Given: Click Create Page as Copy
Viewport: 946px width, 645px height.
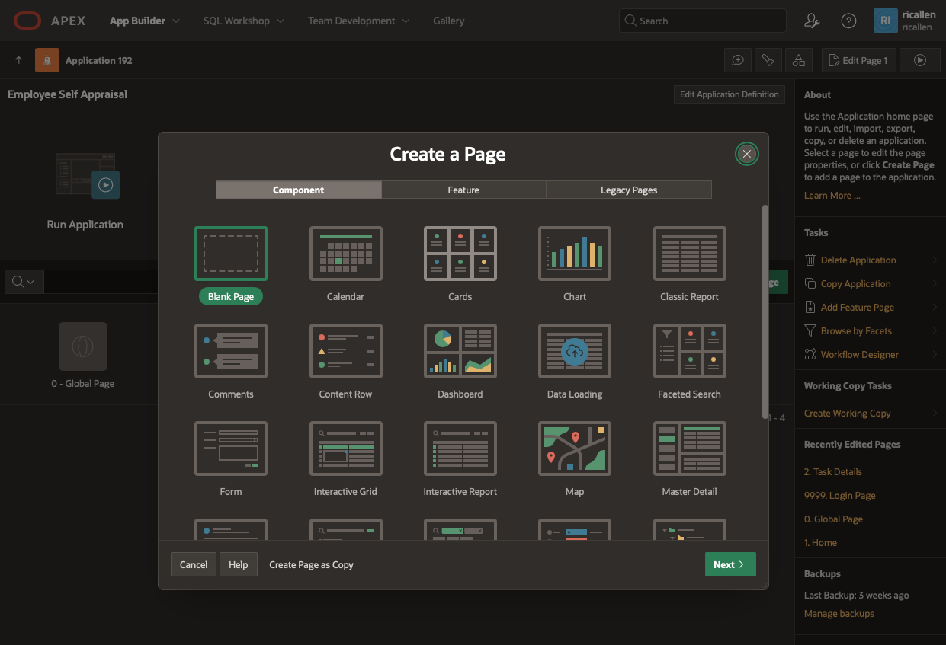Looking at the screenshot, I should click(x=311, y=564).
